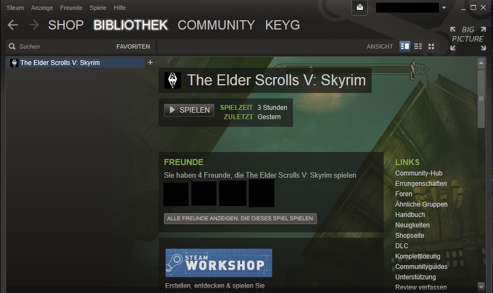Open the Errungenschaften link

(x=421, y=184)
